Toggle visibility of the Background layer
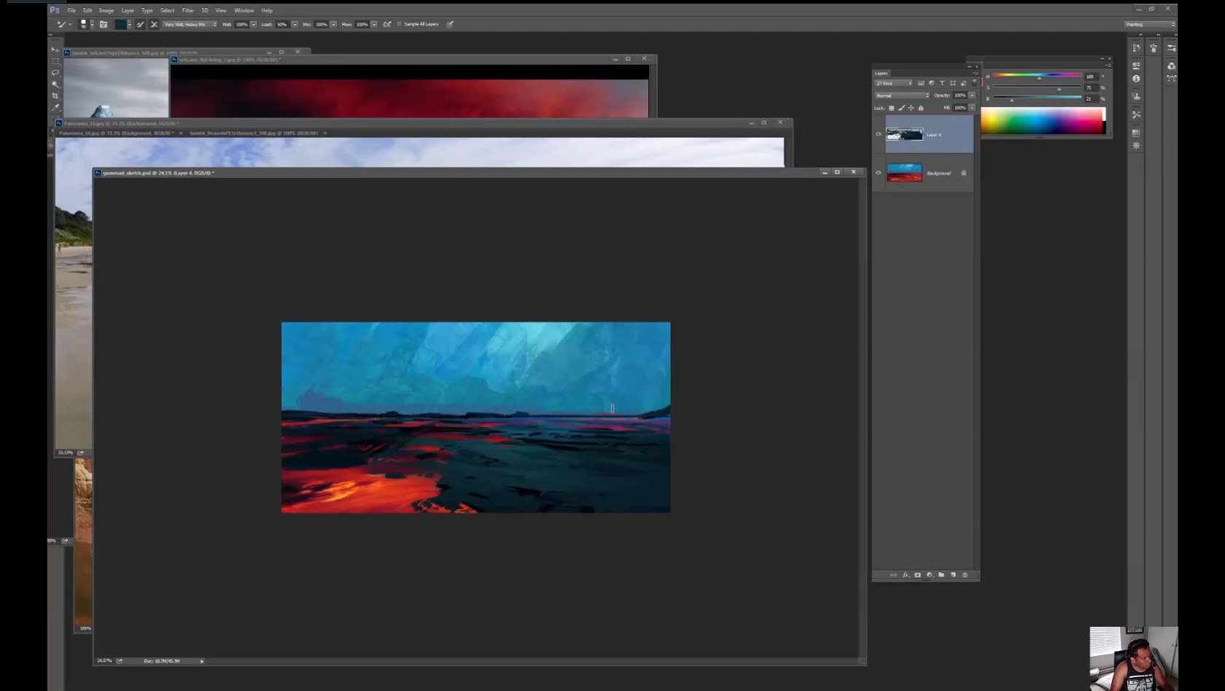Viewport: 1225px width, 691px height. (878, 173)
